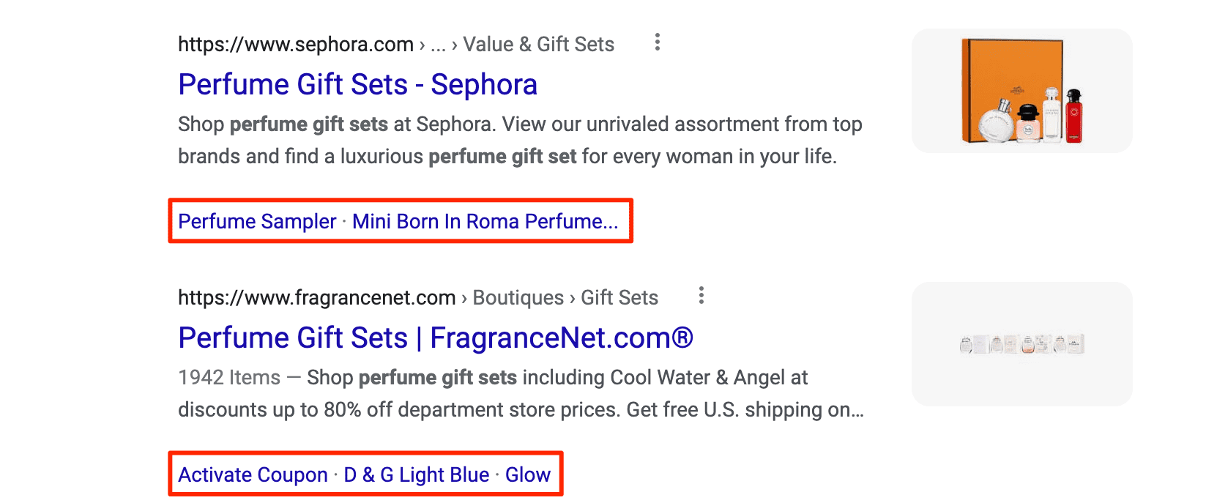Screen dimensions: 1206x503
Task: Visit Mini Born In Roma Perfume sitelink
Action: (485, 221)
